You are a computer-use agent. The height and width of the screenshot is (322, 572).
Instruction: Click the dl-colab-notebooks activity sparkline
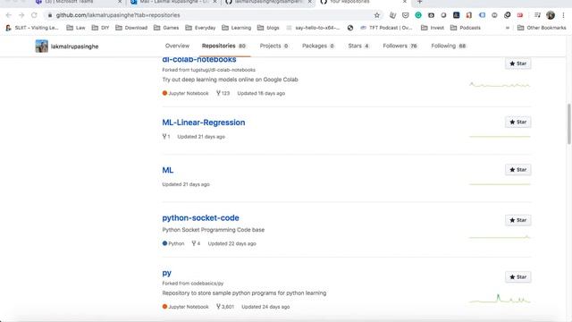(500, 85)
